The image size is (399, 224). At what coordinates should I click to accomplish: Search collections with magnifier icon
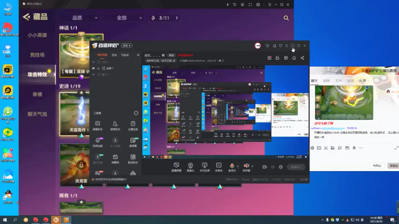tap(286, 18)
